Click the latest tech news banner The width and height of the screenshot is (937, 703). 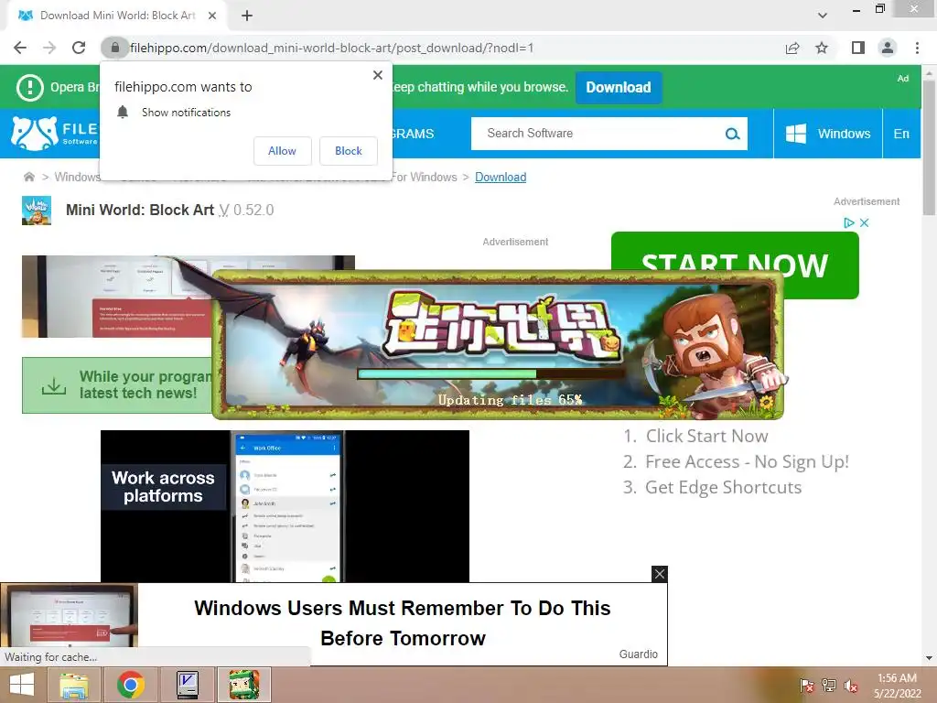click(117, 385)
